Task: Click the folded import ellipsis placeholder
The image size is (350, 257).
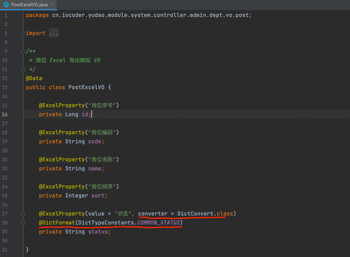Action: pos(54,33)
